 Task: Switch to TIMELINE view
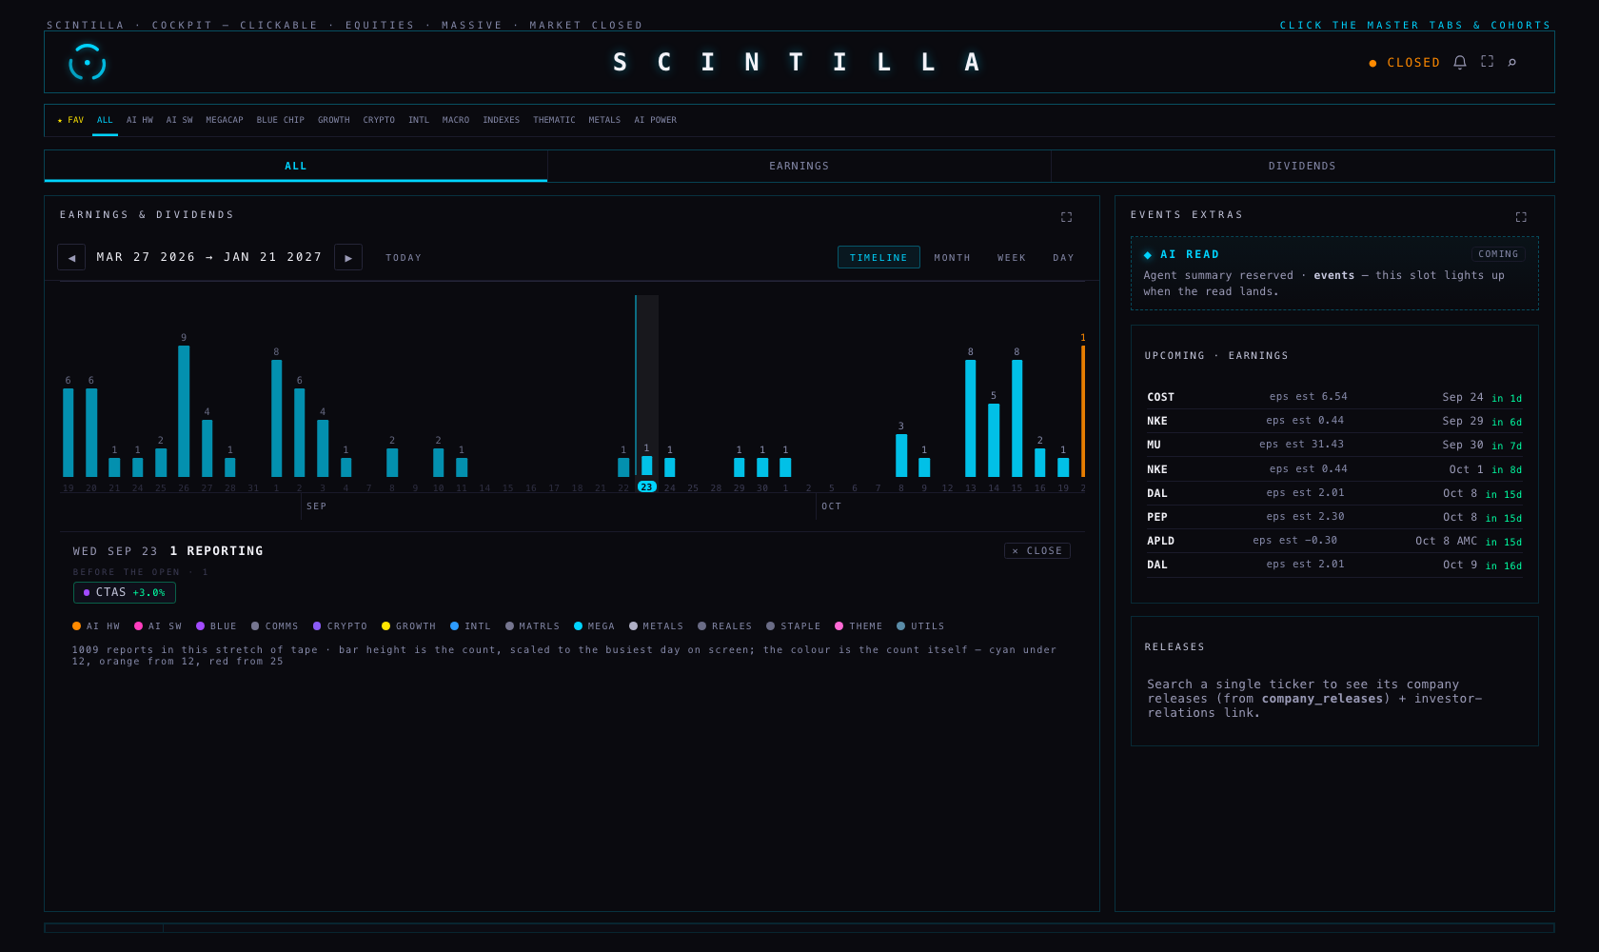[x=878, y=257]
